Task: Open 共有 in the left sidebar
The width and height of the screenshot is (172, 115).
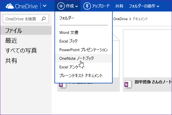Action: click(11, 61)
